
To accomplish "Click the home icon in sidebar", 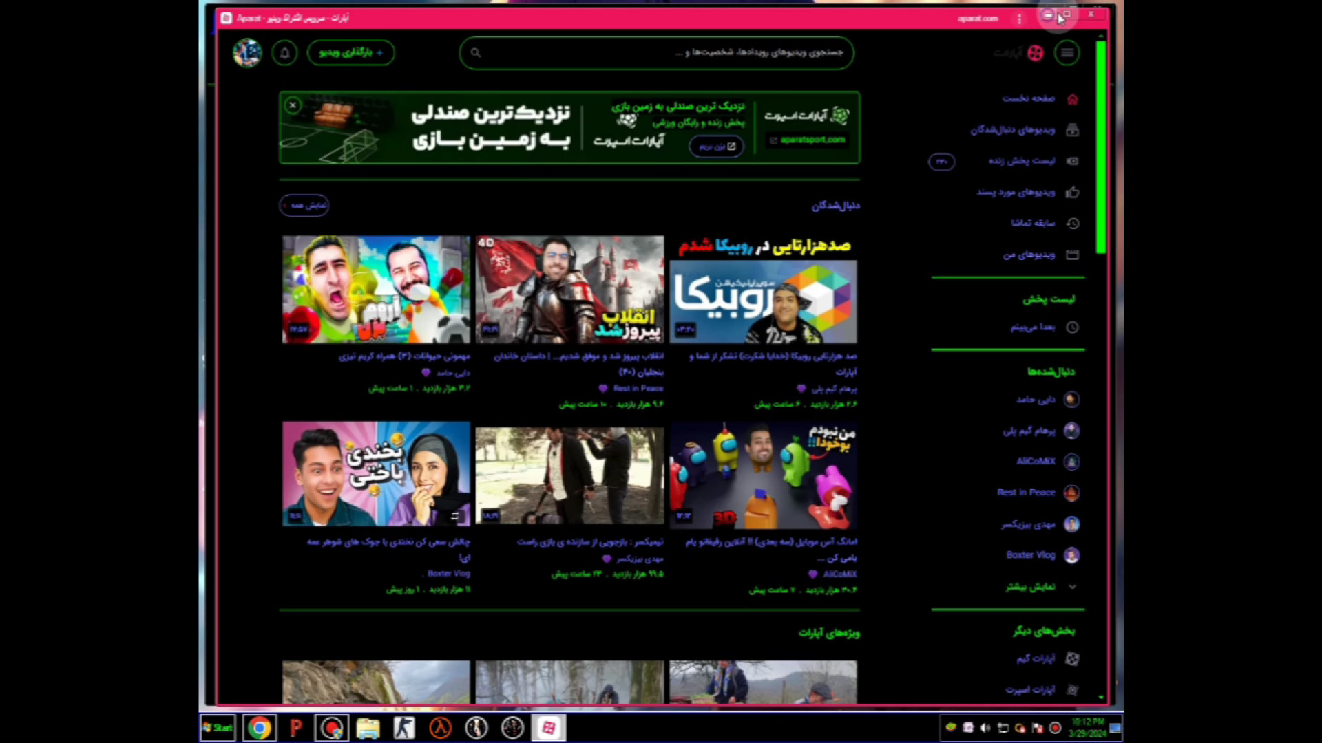I will pyautogui.click(x=1072, y=99).
